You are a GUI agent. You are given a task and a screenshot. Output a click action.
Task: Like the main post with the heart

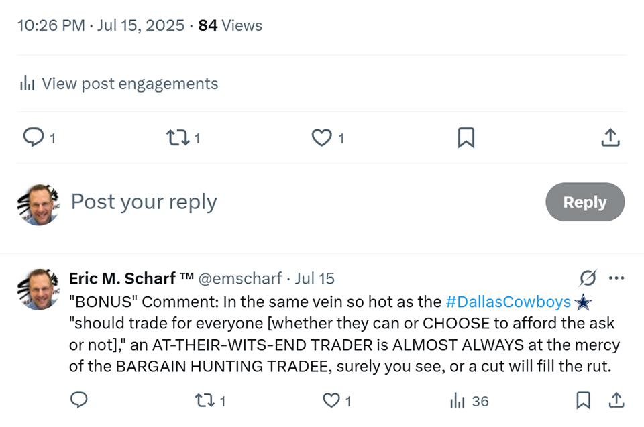(322, 138)
